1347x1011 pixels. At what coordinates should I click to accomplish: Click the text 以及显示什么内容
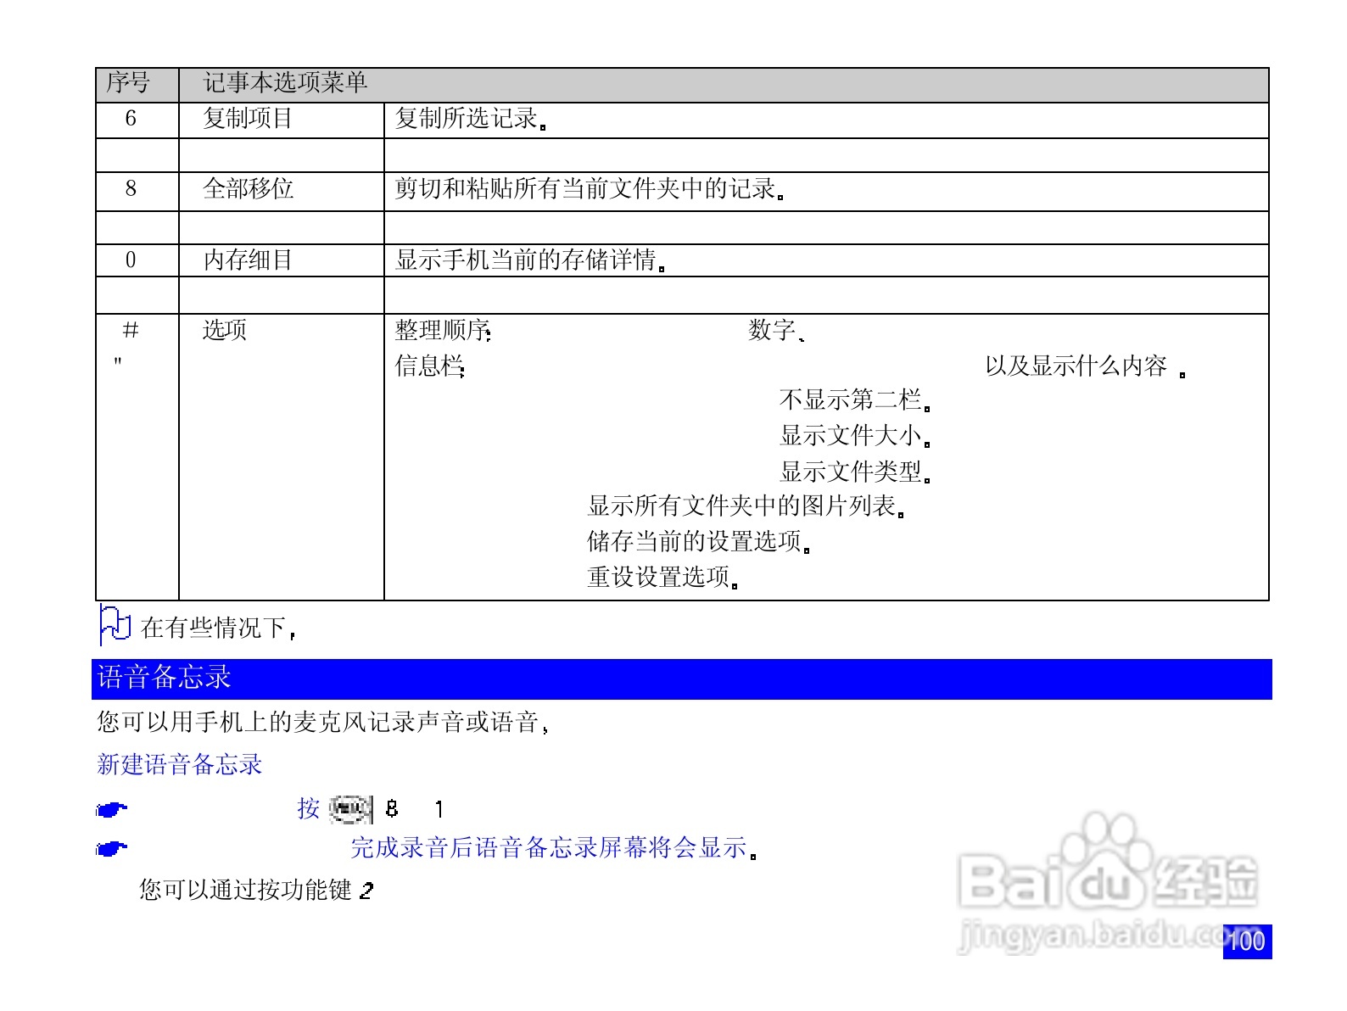point(1077,366)
